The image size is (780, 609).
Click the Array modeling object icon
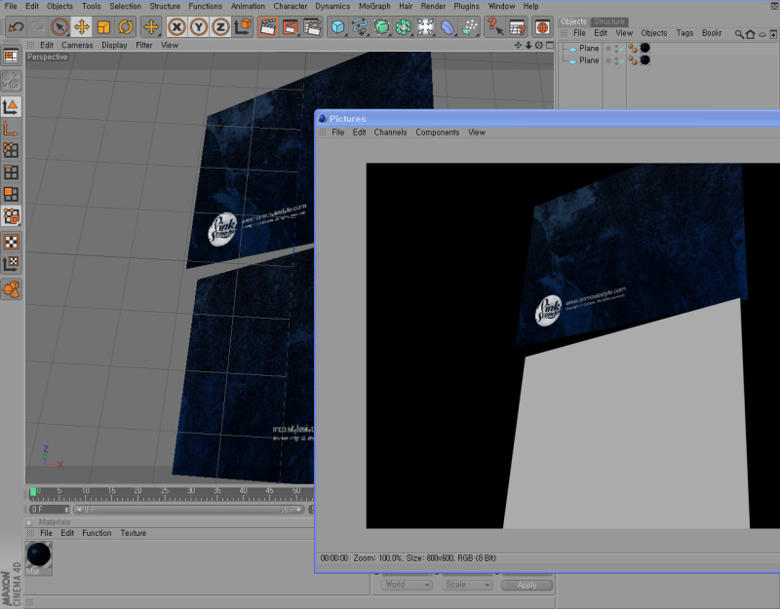pos(404,26)
